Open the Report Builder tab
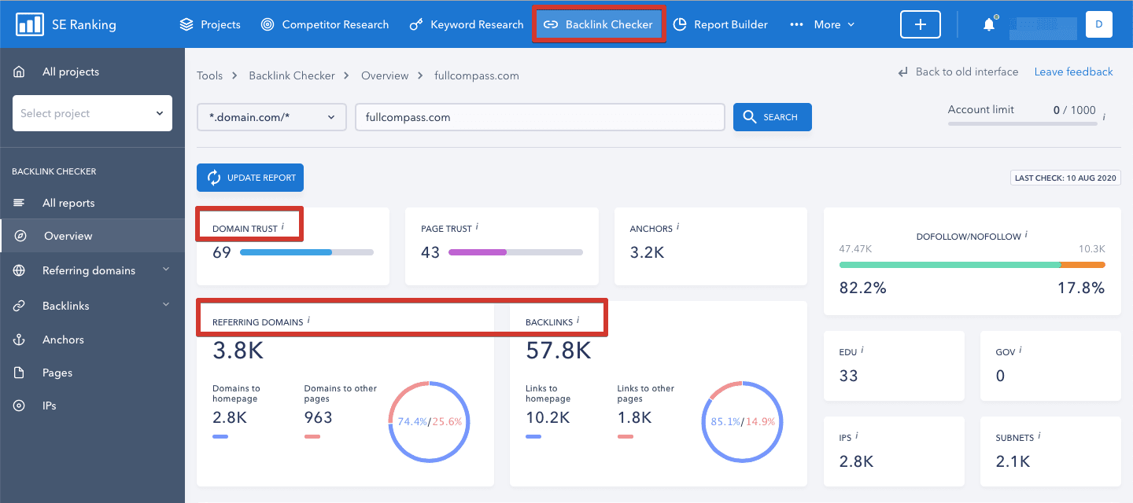The height and width of the screenshot is (503, 1133). (x=721, y=24)
